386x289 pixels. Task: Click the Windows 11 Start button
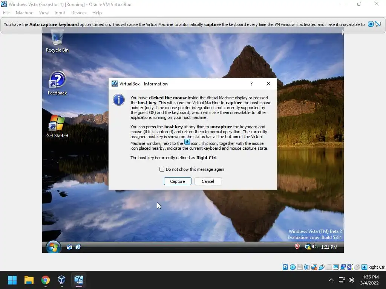click(x=12, y=280)
